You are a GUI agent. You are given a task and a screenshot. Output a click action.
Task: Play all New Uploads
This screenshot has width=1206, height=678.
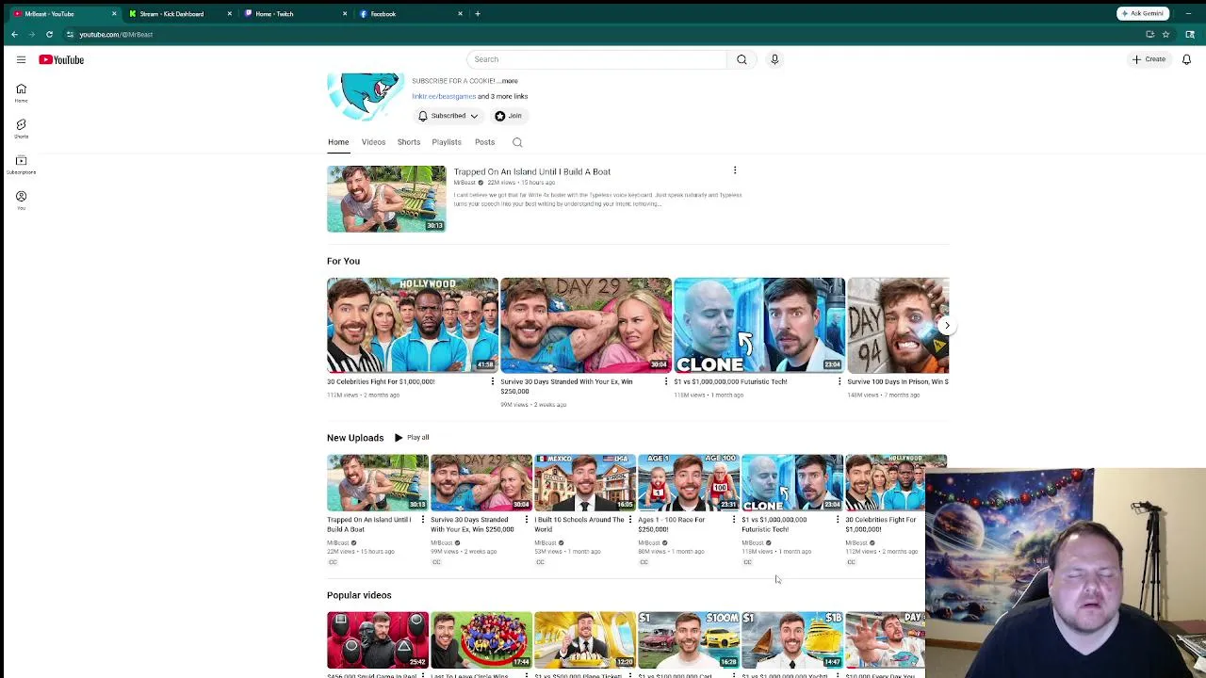412,437
